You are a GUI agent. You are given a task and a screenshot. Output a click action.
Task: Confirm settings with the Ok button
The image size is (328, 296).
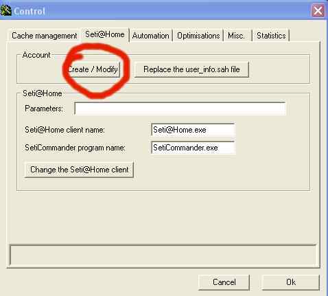pyautogui.click(x=291, y=282)
